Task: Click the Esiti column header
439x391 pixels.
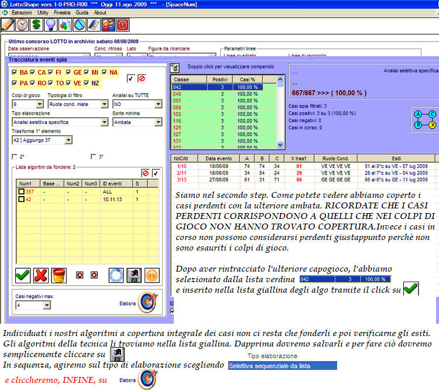Action: coord(396,159)
